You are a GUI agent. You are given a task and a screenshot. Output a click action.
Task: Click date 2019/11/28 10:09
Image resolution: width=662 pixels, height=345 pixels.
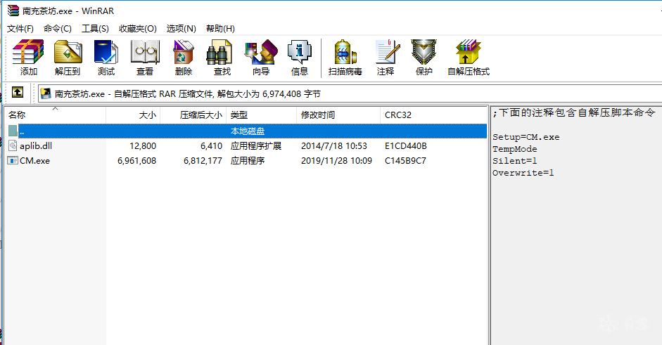pos(336,161)
